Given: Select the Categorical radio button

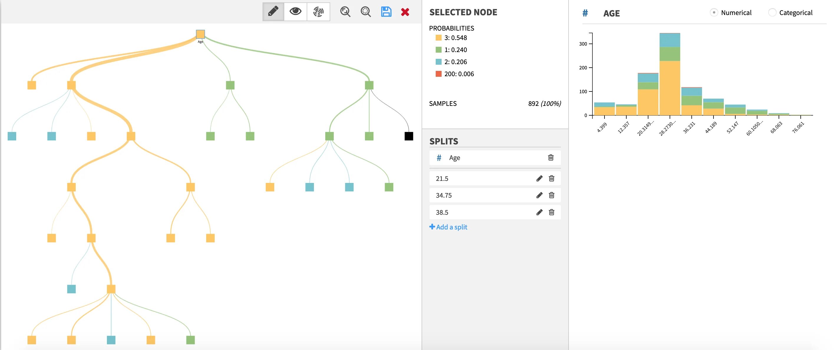Looking at the screenshot, I should pyautogui.click(x=772, y=12).
